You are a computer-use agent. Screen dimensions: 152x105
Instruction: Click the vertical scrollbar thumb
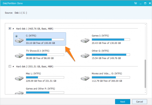click(x=145, y=74)
